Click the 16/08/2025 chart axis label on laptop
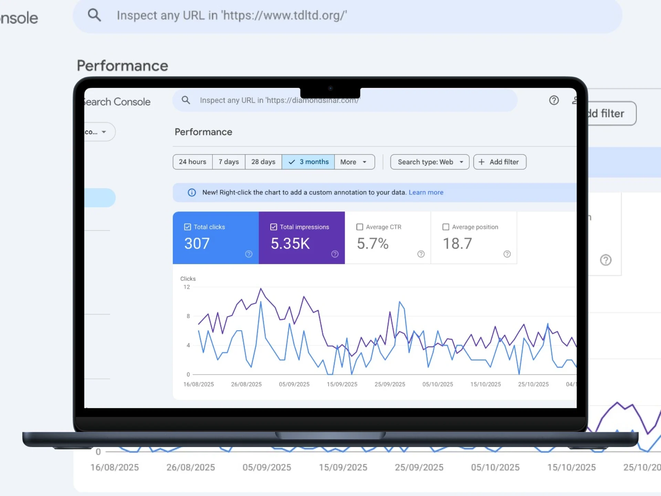The width and height of the screenshot is (661, 496). [x=199, y=384]
